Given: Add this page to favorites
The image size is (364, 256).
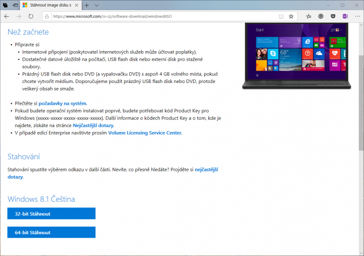Looking at the screenshot, I should tap(291, 16).
